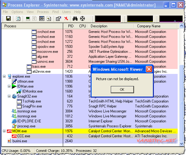Close the Windows Microsoft Viewer dialog

149,69
